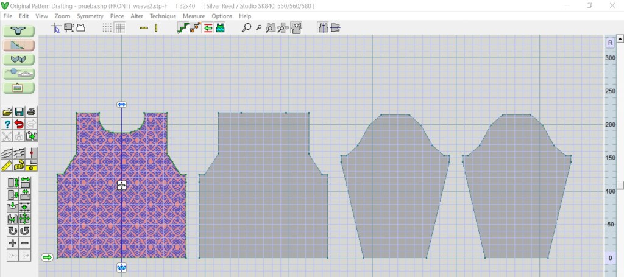Click the R button at ruler top
624x277 pixels.
(x=610, y=43)
